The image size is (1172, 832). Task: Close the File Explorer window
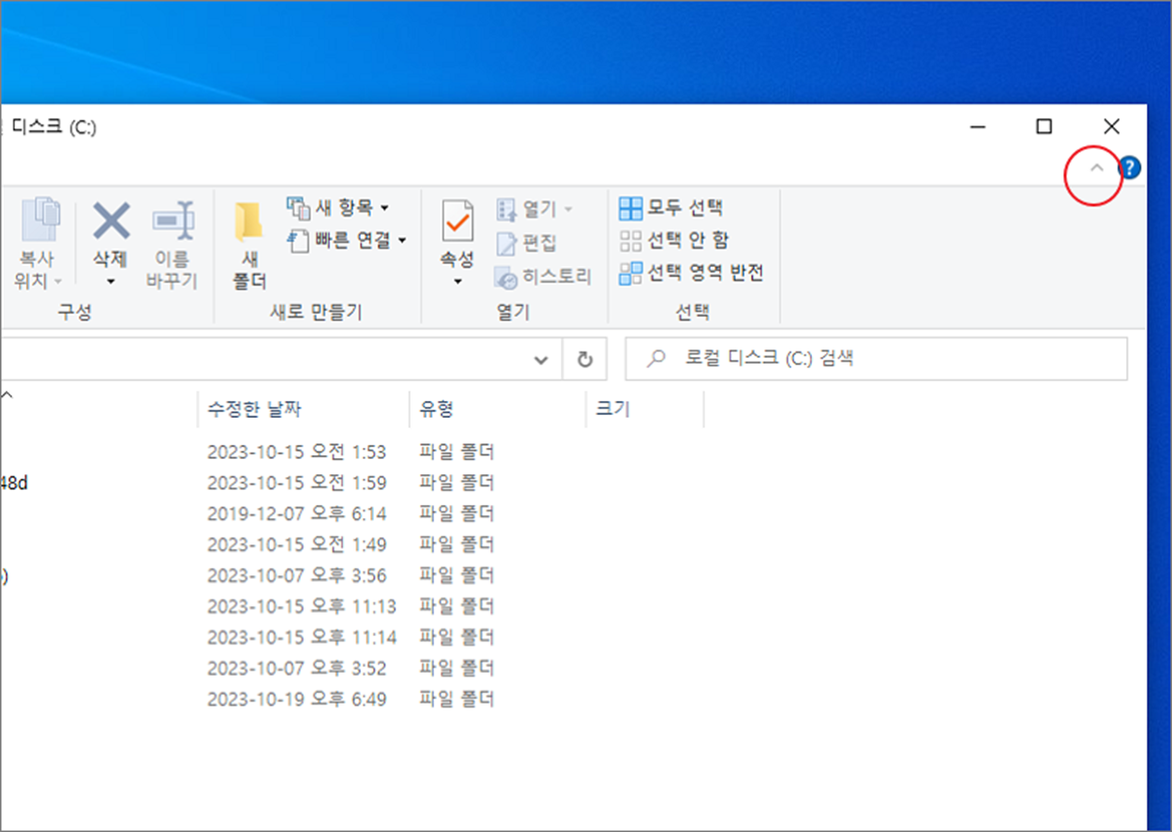tap(1111, 126)
